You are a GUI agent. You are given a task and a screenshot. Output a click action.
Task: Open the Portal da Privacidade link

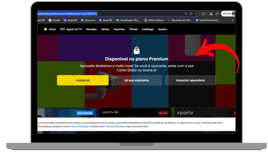pyautogui.click(x=114, y=127)
